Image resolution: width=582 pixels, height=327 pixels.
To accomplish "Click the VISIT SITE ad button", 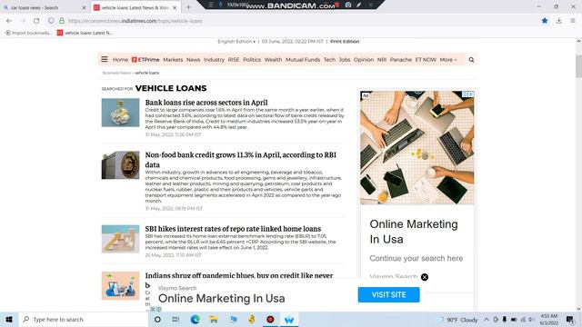I will [388, 294].
